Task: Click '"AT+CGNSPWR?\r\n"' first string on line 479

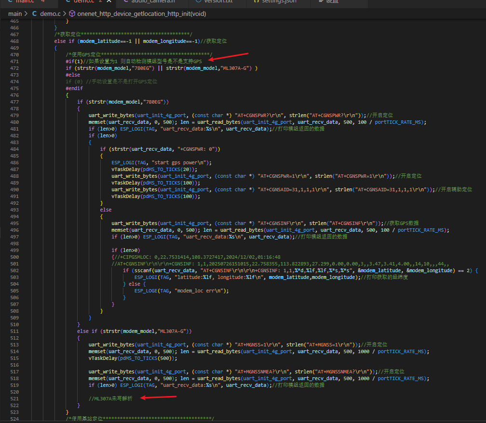Action: click(259, 115)
